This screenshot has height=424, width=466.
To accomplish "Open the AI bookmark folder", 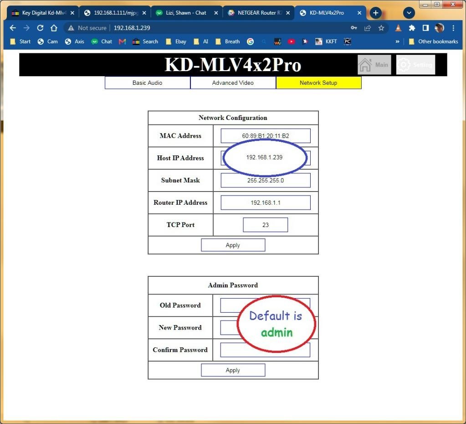I will [x=201, y=41].
